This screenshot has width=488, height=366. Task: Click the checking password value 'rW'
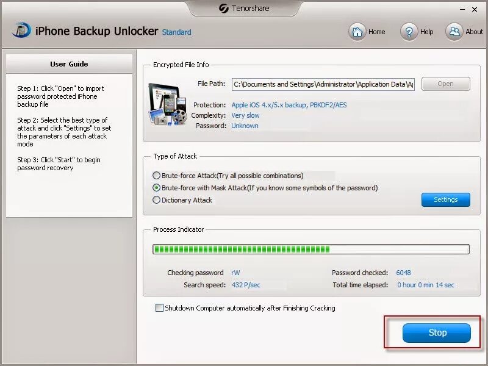235,273
